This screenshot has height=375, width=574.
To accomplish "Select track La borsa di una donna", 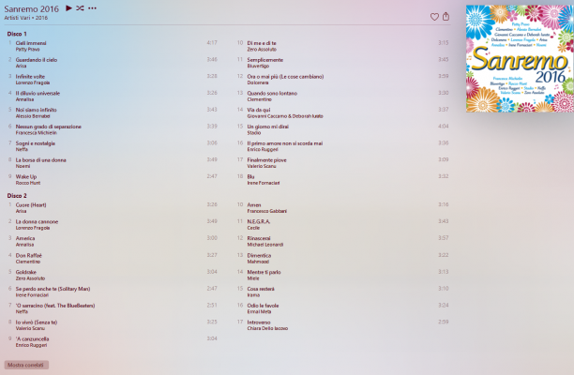I will tap(40, 160).
